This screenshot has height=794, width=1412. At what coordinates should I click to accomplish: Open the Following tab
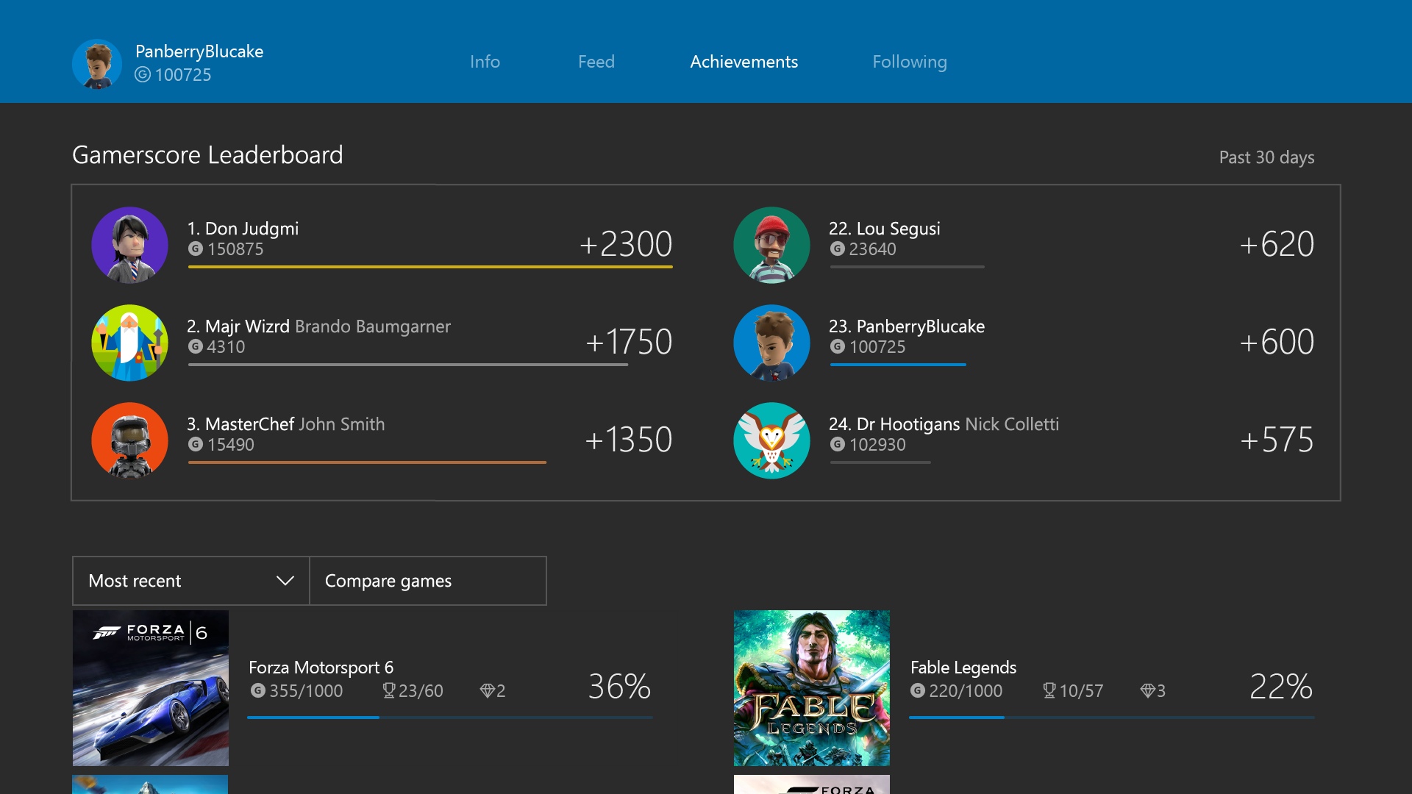pyautogui.click(x=910, y=62)
